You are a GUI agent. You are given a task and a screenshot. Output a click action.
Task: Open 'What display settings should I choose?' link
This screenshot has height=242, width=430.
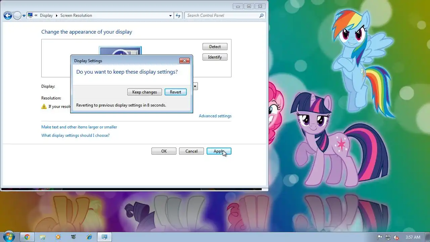coord(75,135)
